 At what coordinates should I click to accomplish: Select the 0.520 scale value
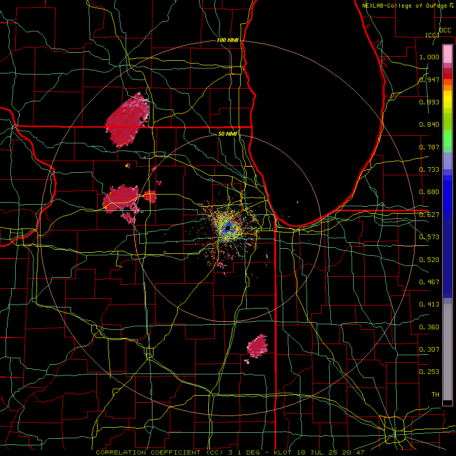point(429,260)
